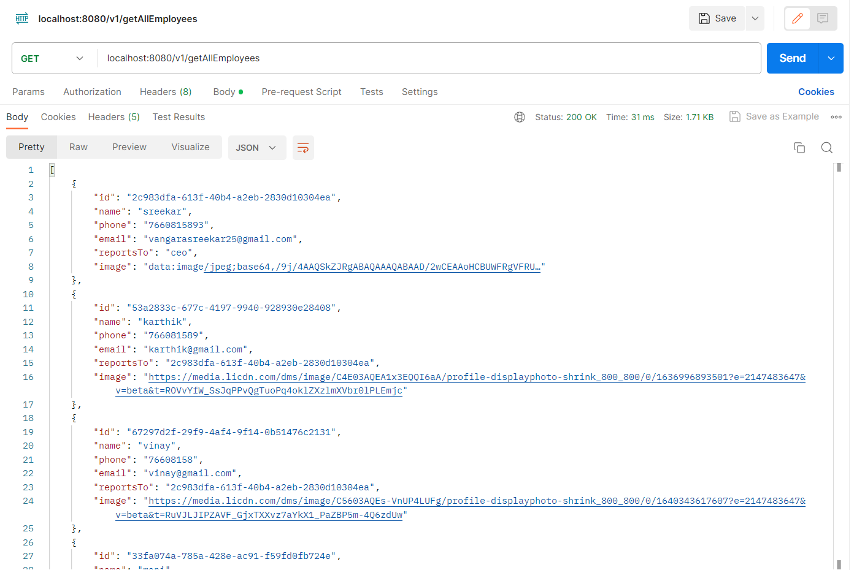Open the comments icon
Viewport: 854px width, 570px height.
coord(823,18)
